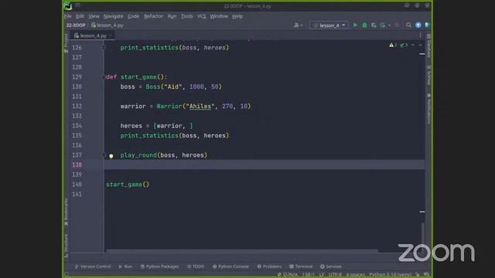Click 4 spaces indent setting

(356, 275)
